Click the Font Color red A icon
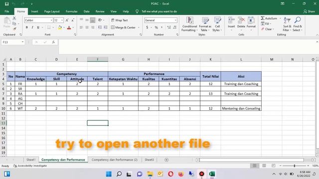This screenshot has height=179, width=319. [69, 27]
